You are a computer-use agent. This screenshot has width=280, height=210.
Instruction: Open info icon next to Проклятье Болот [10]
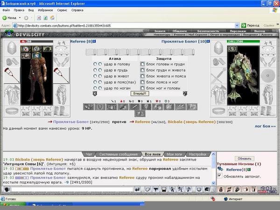point(208,42)
